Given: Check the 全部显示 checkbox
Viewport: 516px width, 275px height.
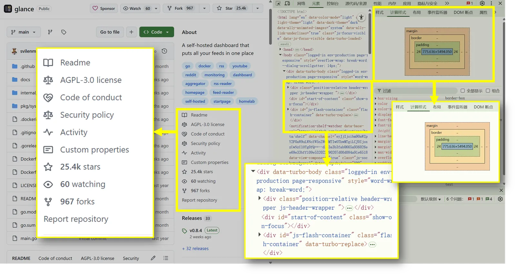Looking at the screenshot, I should pyautogui.click(x=463, y=91).
